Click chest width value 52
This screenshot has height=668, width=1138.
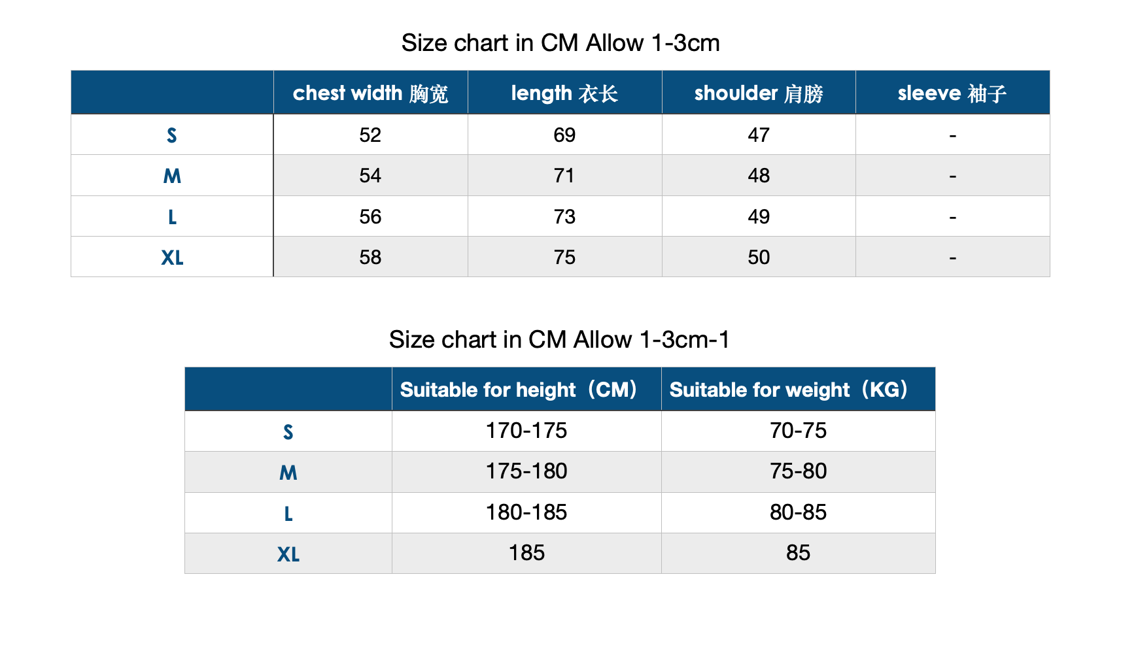click(x=370, y=135)
